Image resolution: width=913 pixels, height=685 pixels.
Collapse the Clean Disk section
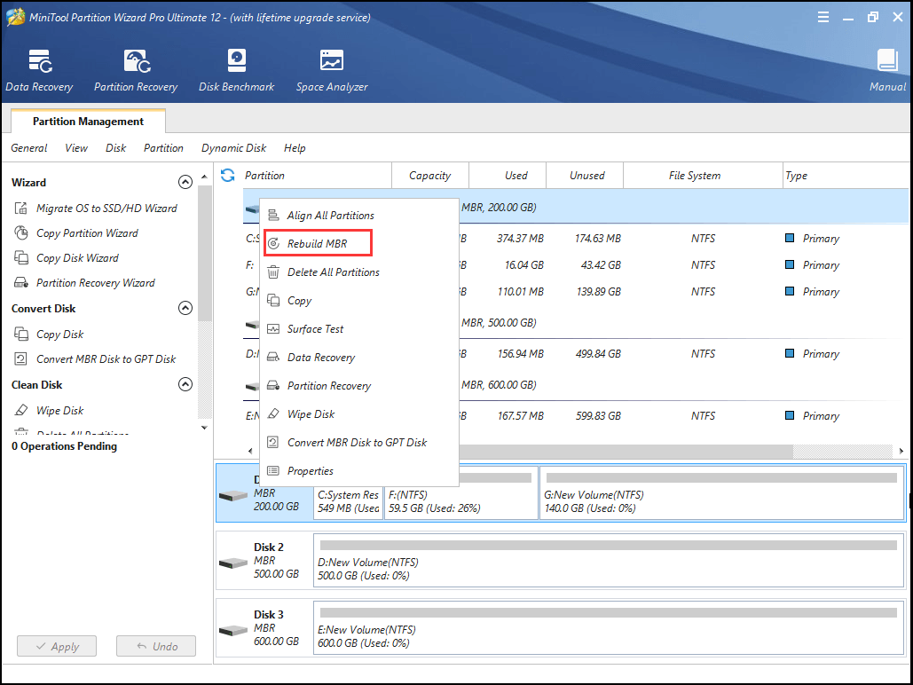coord(185,384)
